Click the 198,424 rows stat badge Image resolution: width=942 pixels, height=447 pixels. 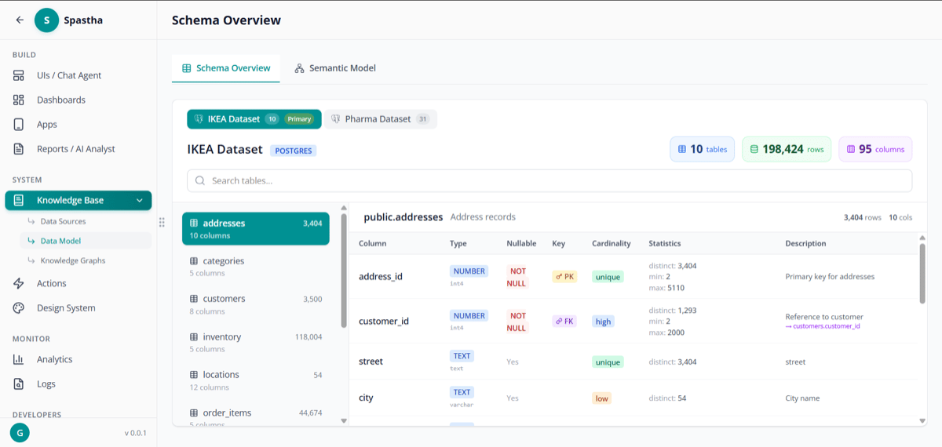[x=787, y=149]
